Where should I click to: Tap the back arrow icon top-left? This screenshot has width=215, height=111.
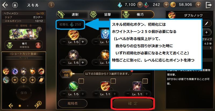(x=5, y=5)
